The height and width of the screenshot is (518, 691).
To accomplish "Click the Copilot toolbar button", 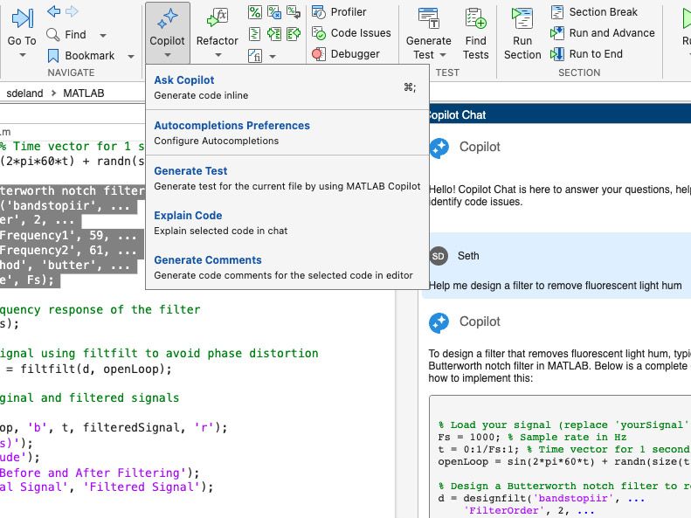I will tap(167, 28).
